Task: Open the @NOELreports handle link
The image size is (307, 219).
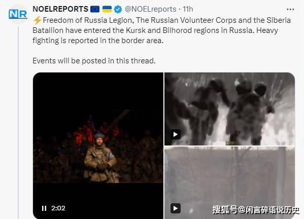Action: 150,9
